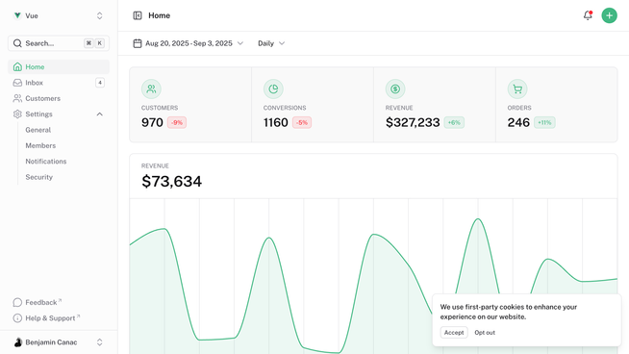Image resolution: width=629 pixels, height=354 pixels.
Task: Click the chart total $73,634
Action: click(171, 181)
